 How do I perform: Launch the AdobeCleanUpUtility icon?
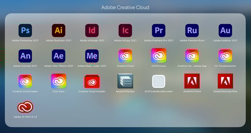tap(226, 81)
